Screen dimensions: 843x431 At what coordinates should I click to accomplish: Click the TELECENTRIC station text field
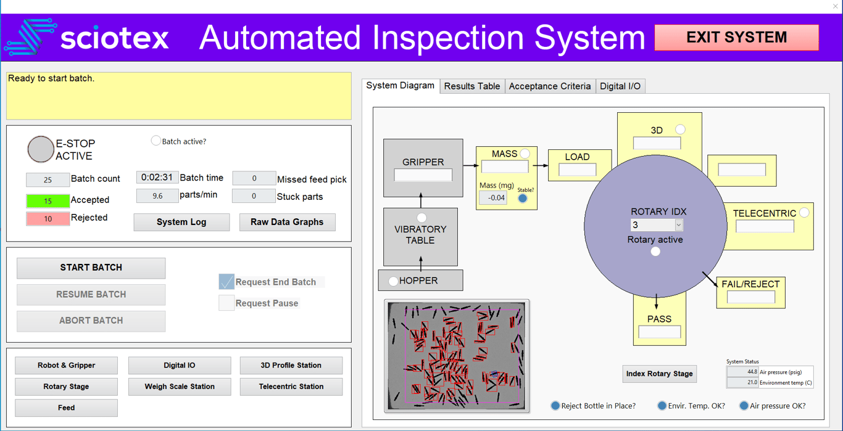click(765, 226)
